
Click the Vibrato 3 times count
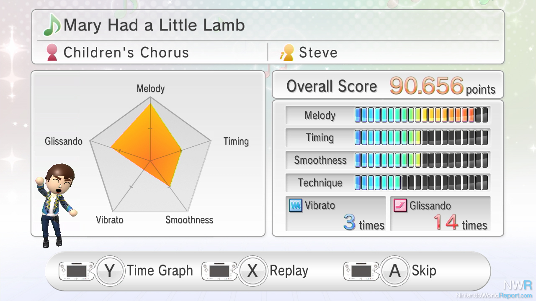(x=363, y=223)
